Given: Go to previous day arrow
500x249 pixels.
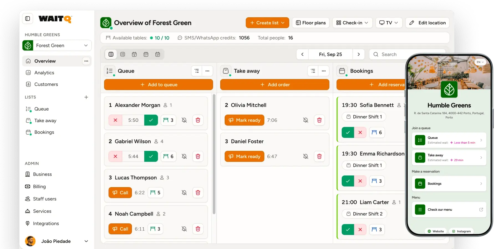Looking at the screenshot, I should tap(303, 54).
